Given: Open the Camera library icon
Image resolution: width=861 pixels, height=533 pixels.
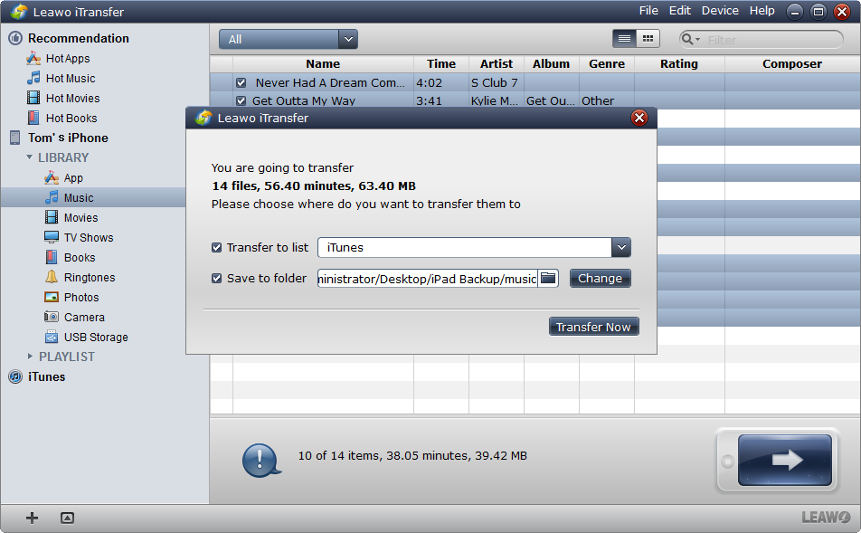Looking at the screenshot, I should pyautogui.click(x=52, y=317).
